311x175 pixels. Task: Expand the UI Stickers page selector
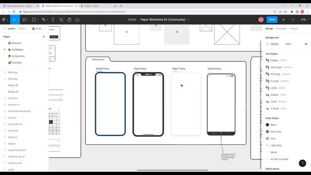38,29
